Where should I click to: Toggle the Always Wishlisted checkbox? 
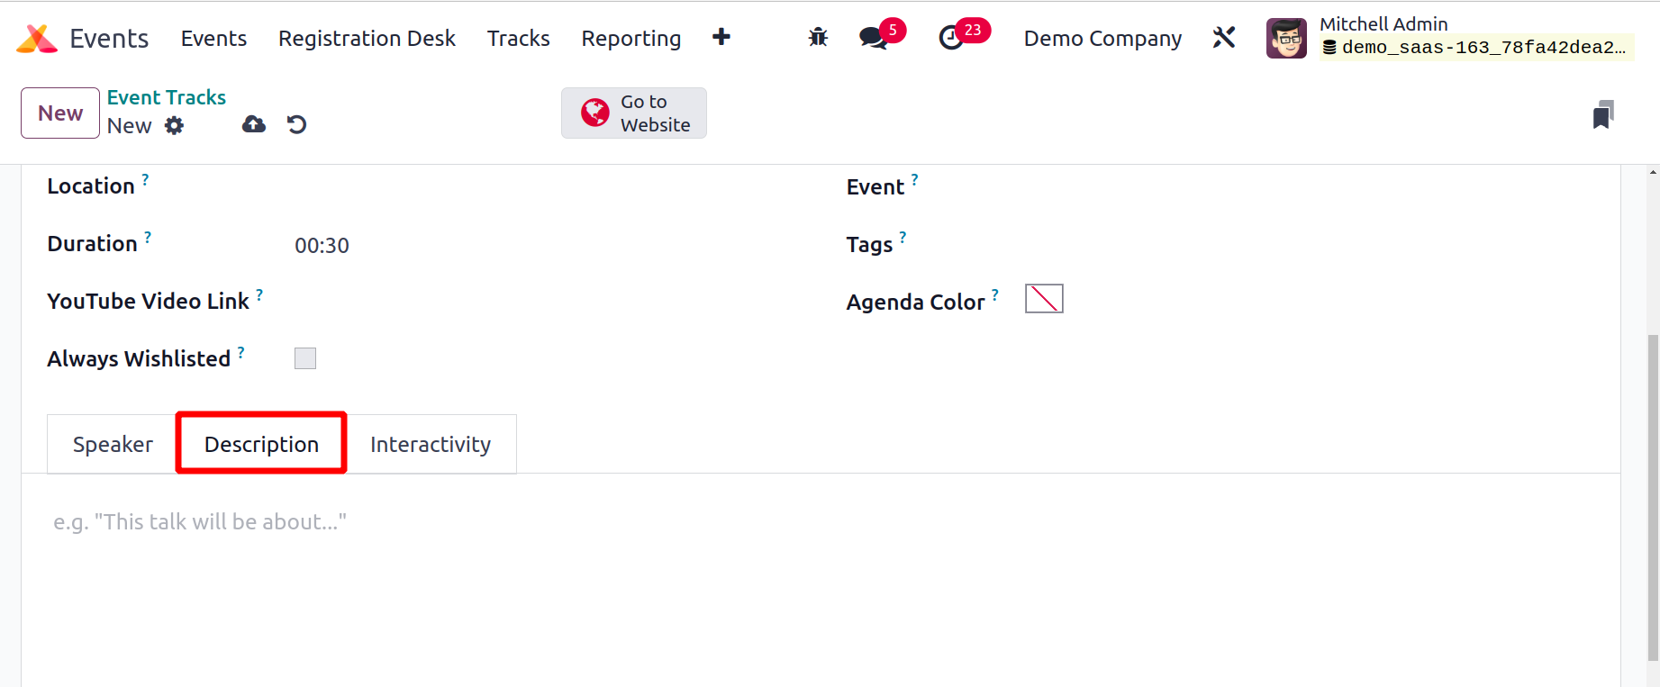(x=305, y=358)
